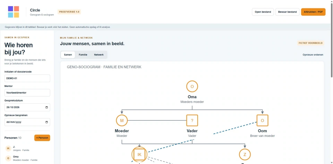Screen dimensions: 333x164
Task: Switch to the Netwerk tab
Action: 99,55
